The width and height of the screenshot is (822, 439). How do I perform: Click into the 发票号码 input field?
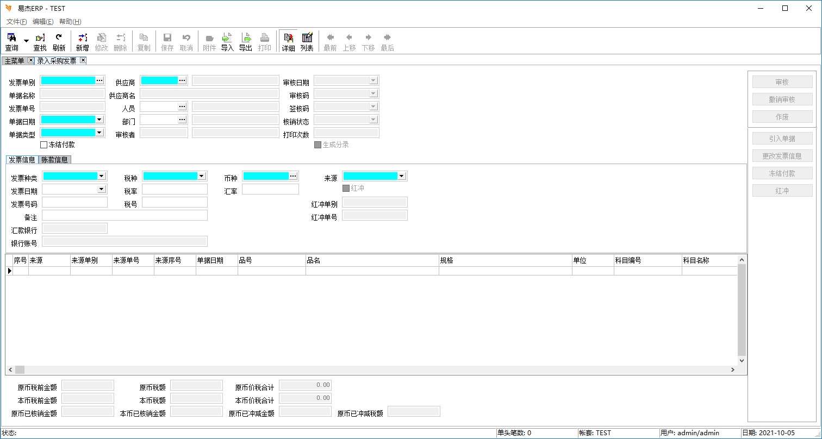pyautogui.click(x=74, y=202)
